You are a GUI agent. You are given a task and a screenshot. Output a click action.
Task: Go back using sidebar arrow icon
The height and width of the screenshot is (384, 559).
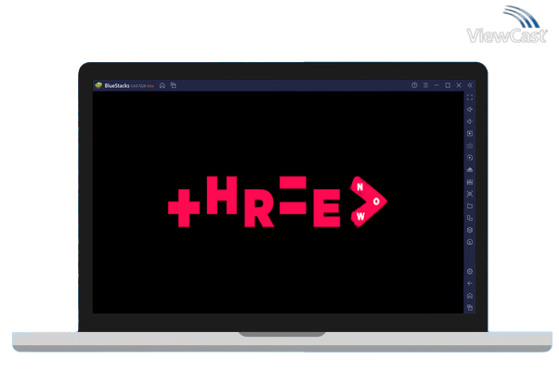point(470,284)
